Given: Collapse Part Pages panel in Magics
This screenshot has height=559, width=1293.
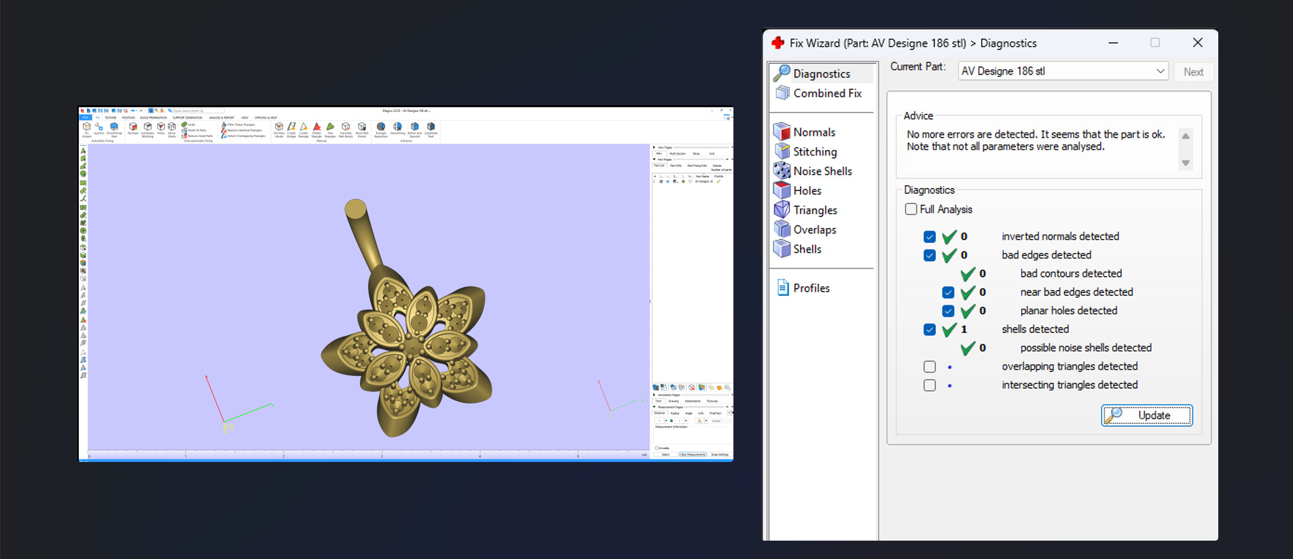Looking at the screenshot, I should pos(654,159).
